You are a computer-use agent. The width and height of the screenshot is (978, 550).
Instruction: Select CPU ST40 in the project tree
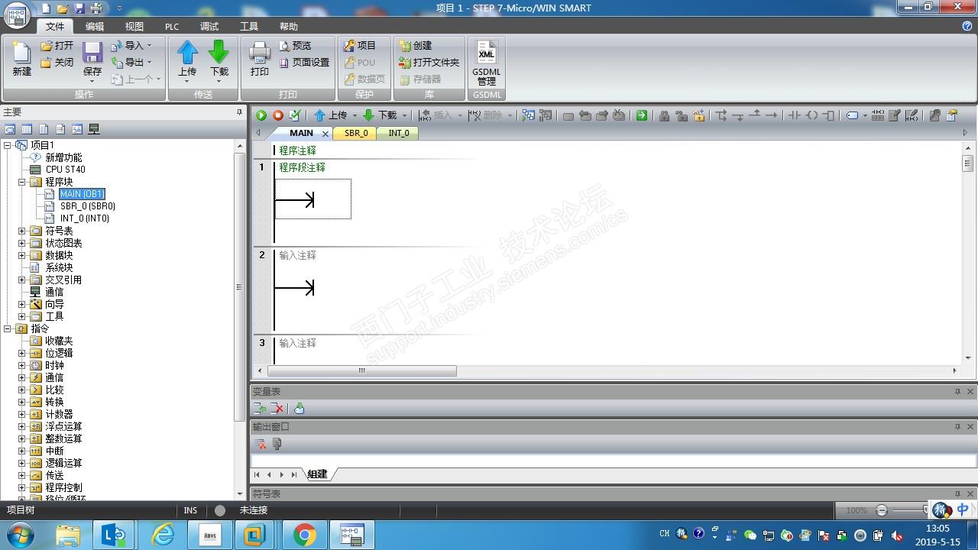click(65, 170)
